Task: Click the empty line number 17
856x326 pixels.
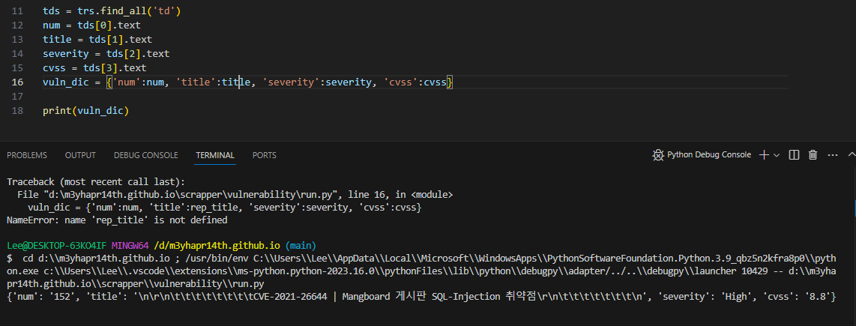Action: click(x=17, y=96)
